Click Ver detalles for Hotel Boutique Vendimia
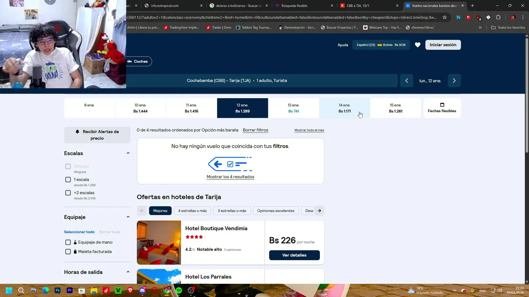 coord(294,255)
